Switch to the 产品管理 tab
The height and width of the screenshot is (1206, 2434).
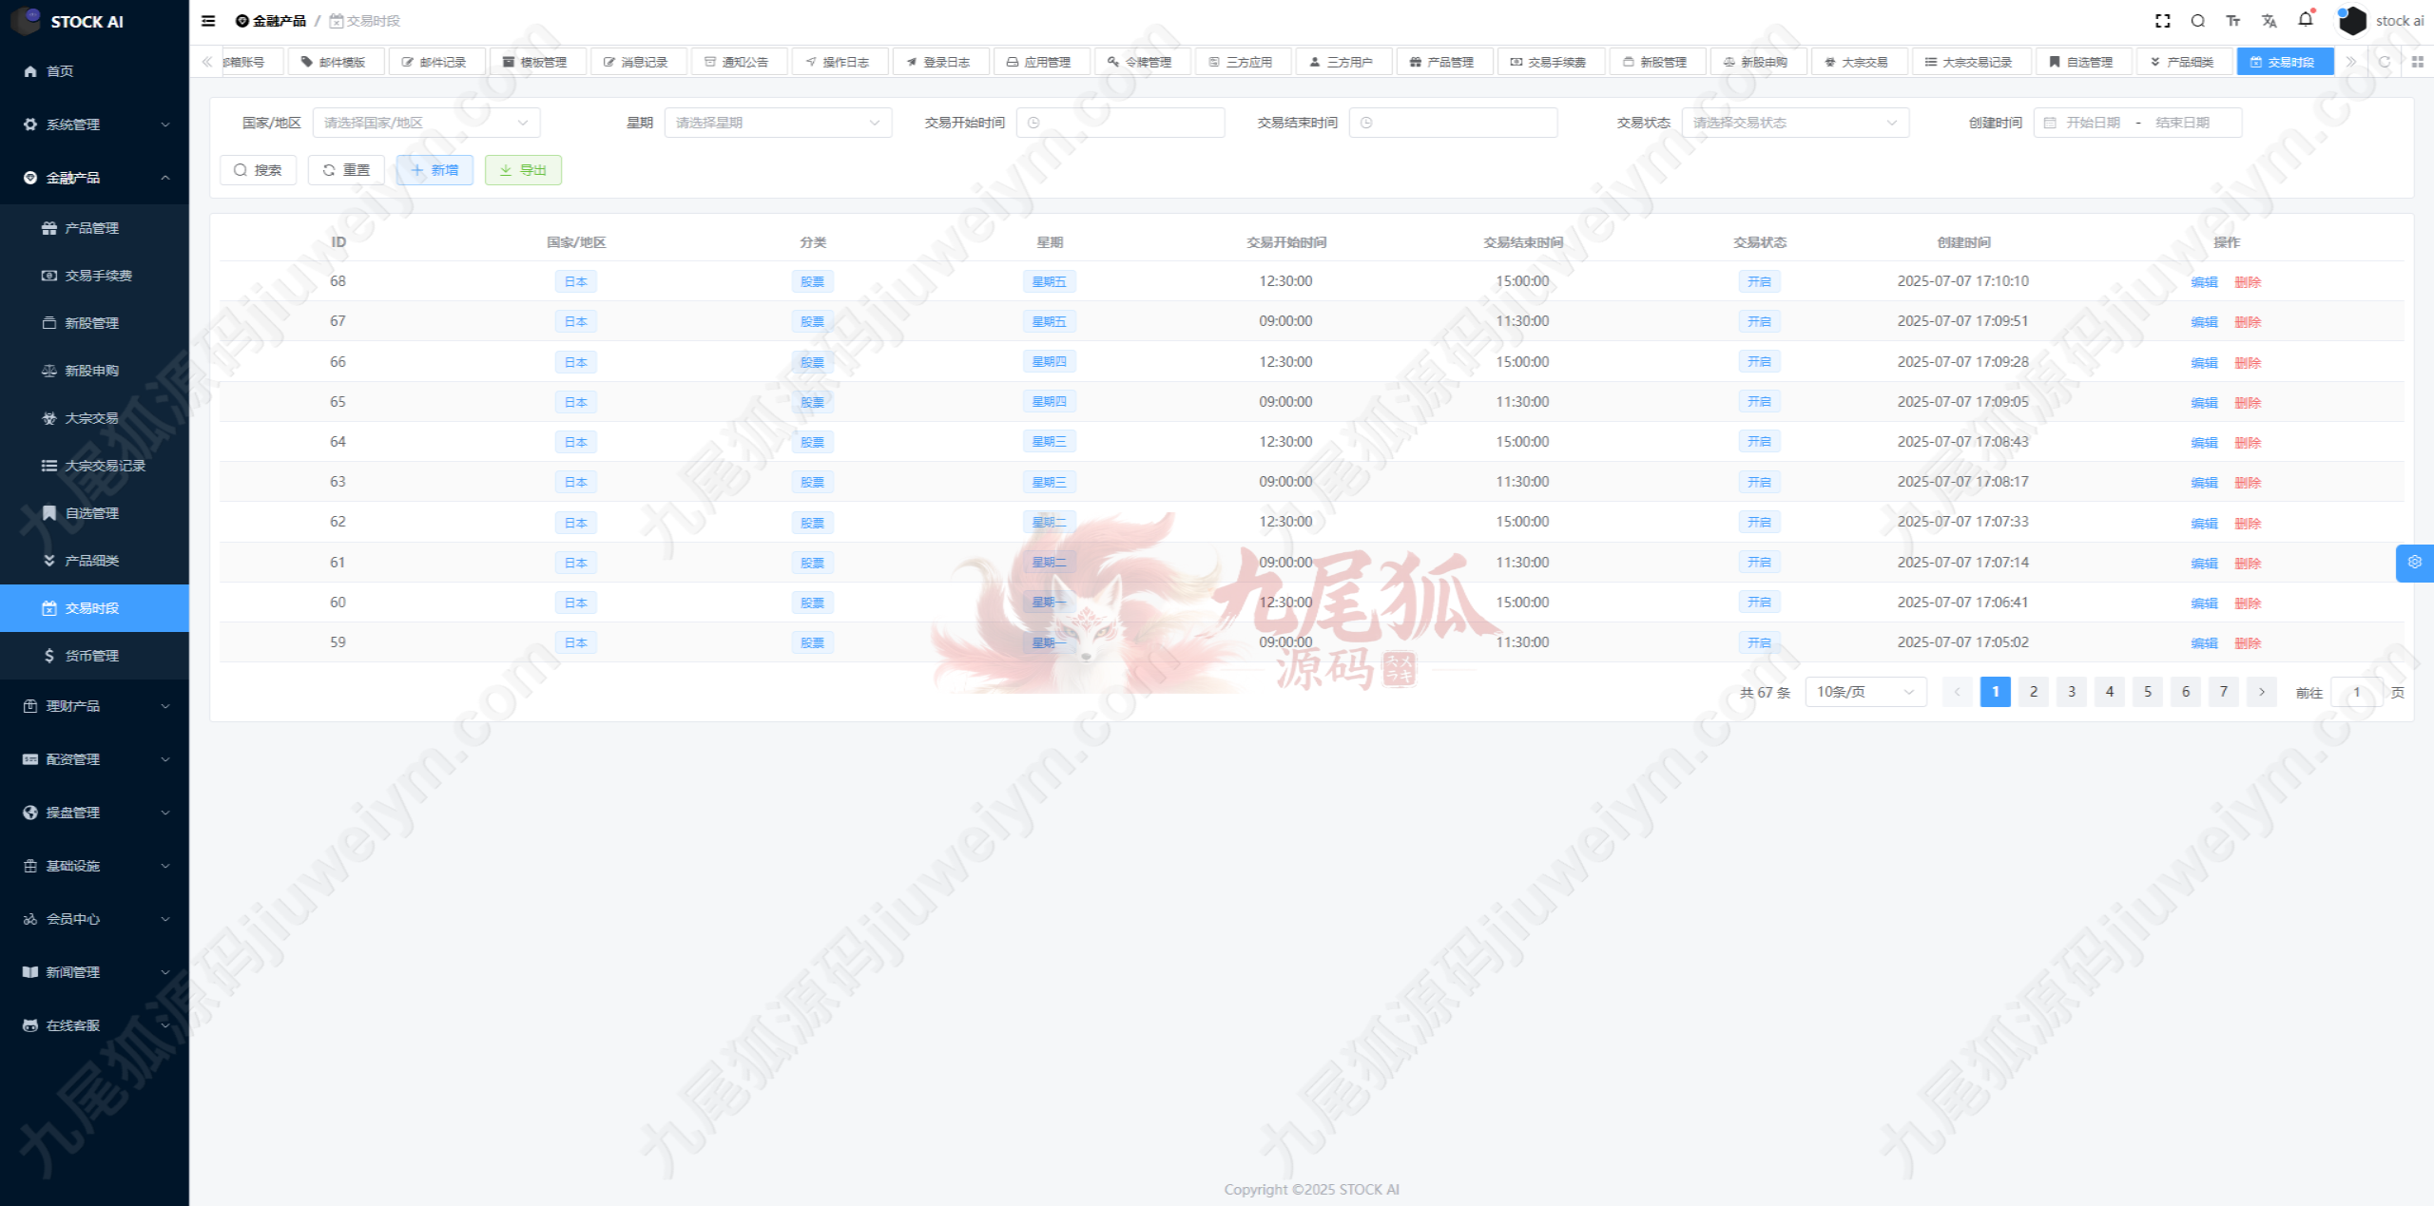[x=1443, y=62]
